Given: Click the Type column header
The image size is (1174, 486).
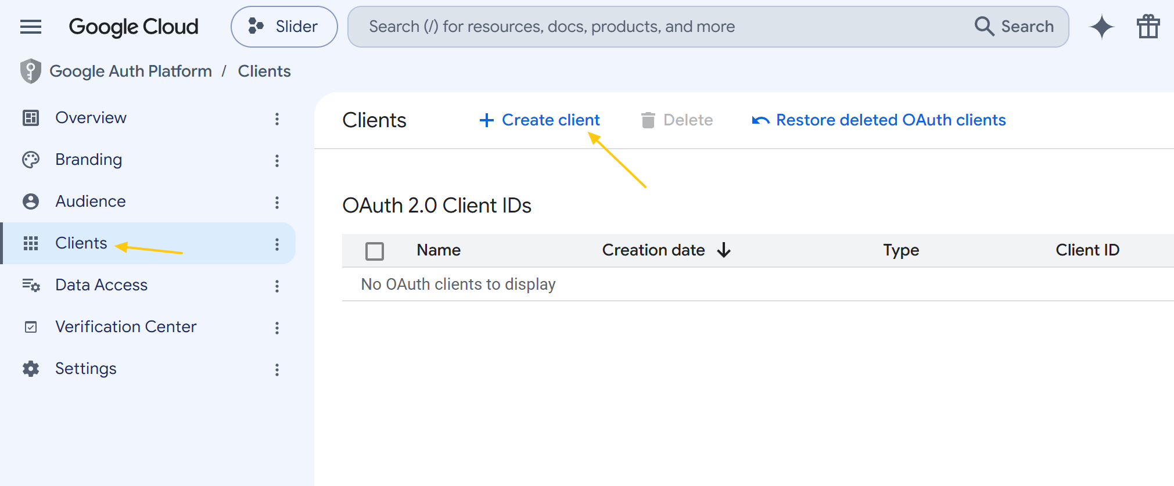Looking at the screenshot, I should point(901,250).
